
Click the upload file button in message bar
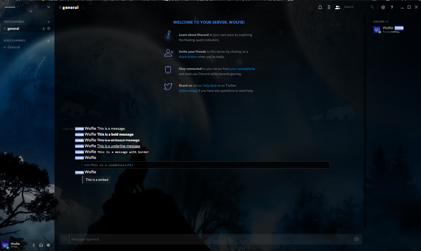(64, 239)
